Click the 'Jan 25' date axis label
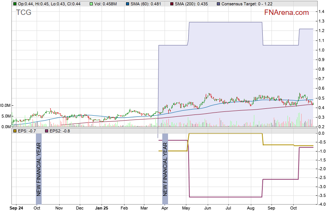 [x=102, y=209]
